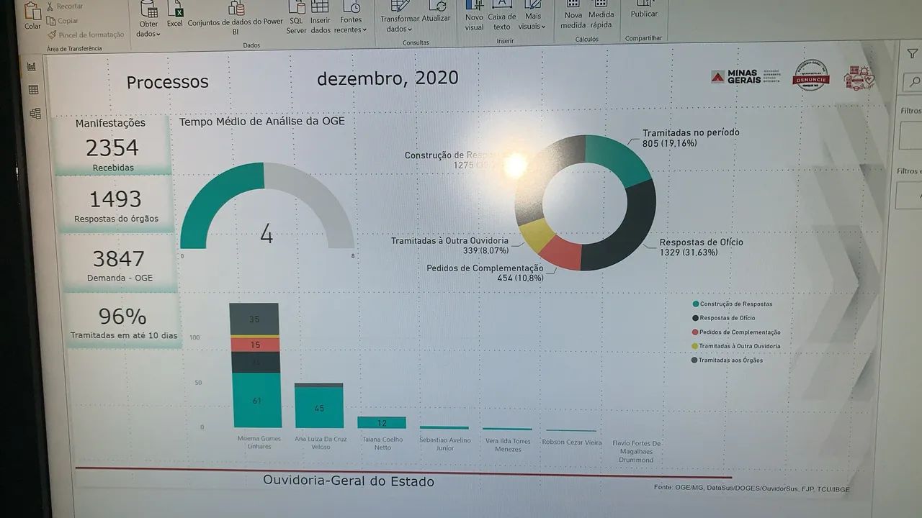Click the Manifestações heading

point(110,123)
